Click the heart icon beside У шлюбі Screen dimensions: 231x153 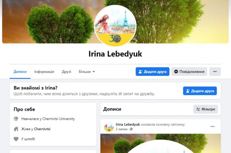tap(16, 139)
